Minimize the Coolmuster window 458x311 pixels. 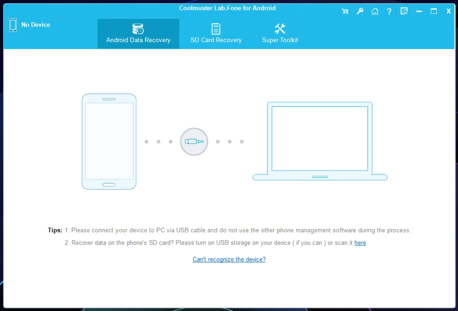point(419,12)
